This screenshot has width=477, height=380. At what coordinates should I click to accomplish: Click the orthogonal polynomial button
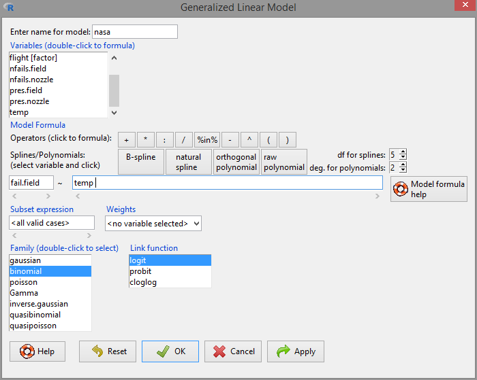[x=236, y=162]
